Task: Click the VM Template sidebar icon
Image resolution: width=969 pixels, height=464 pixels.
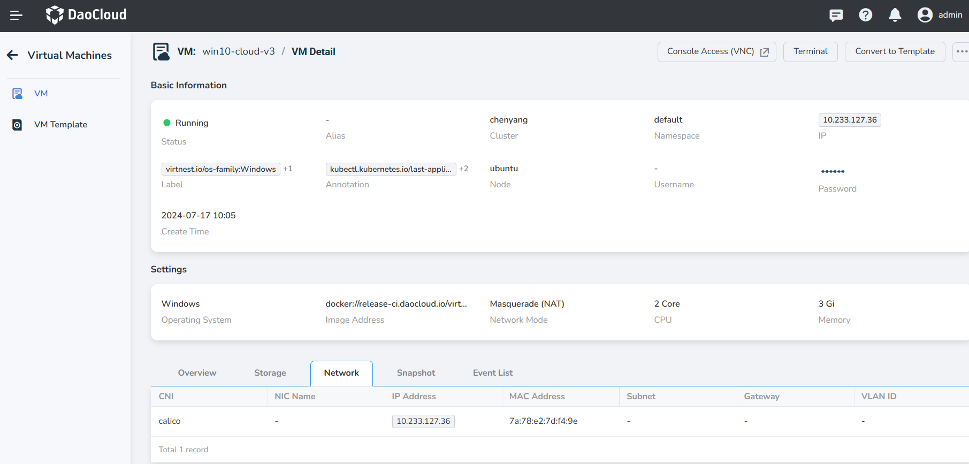Action: point(17,125)
